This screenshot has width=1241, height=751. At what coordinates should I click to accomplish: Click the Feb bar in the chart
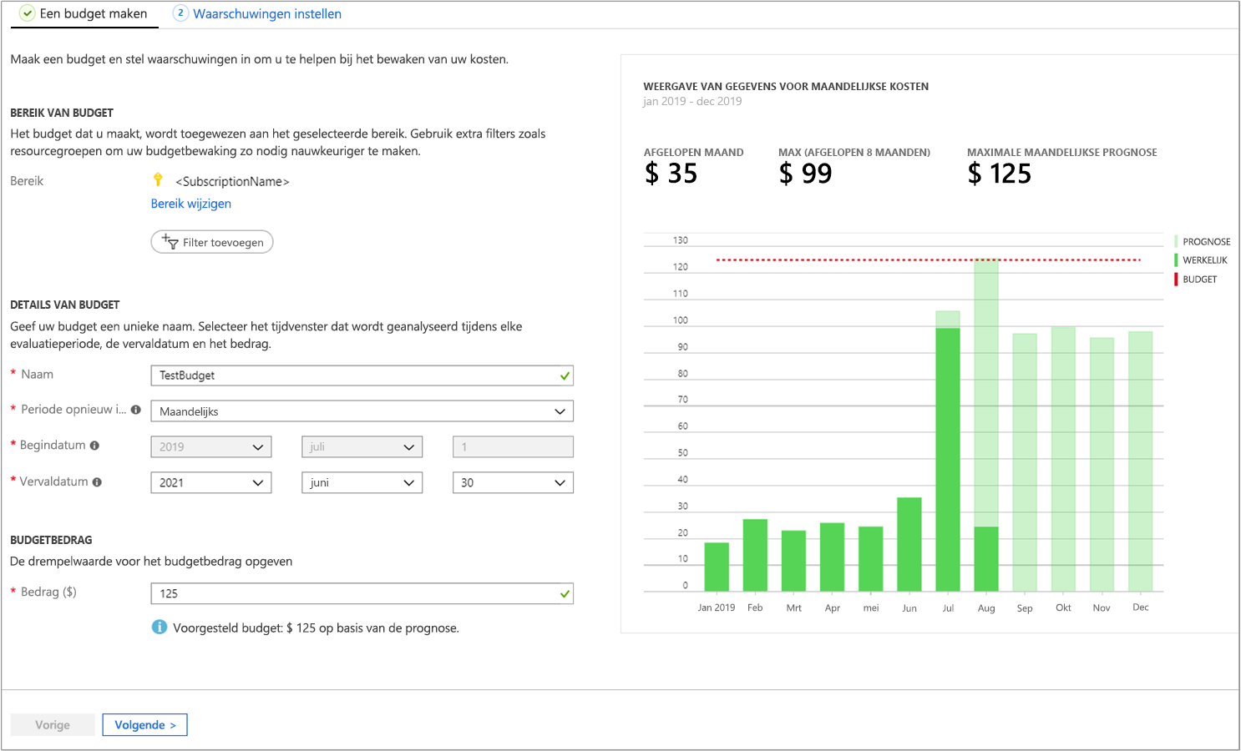click(x=755, y=556)
